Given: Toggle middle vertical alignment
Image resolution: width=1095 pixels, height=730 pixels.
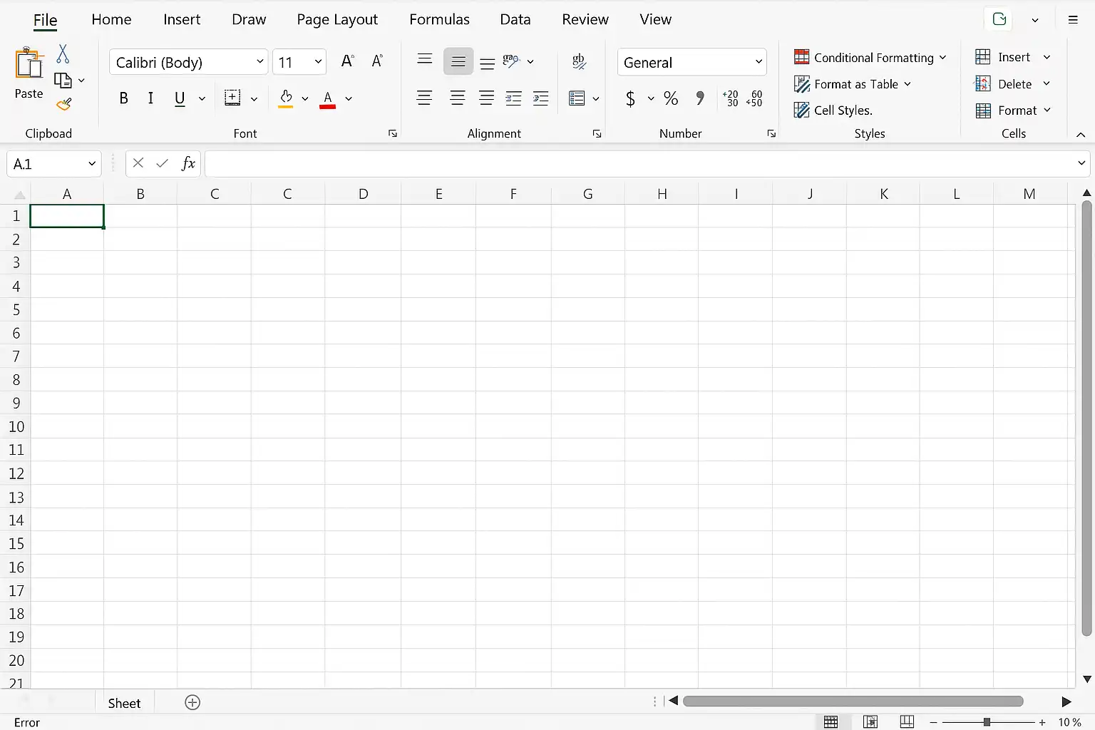Looking at the screenshot, I should pyautogui.click(x=458, y=62).
